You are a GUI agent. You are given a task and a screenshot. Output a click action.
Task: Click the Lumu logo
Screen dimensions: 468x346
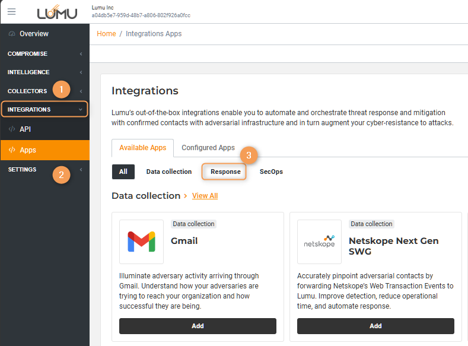click(x=56, y=12)
